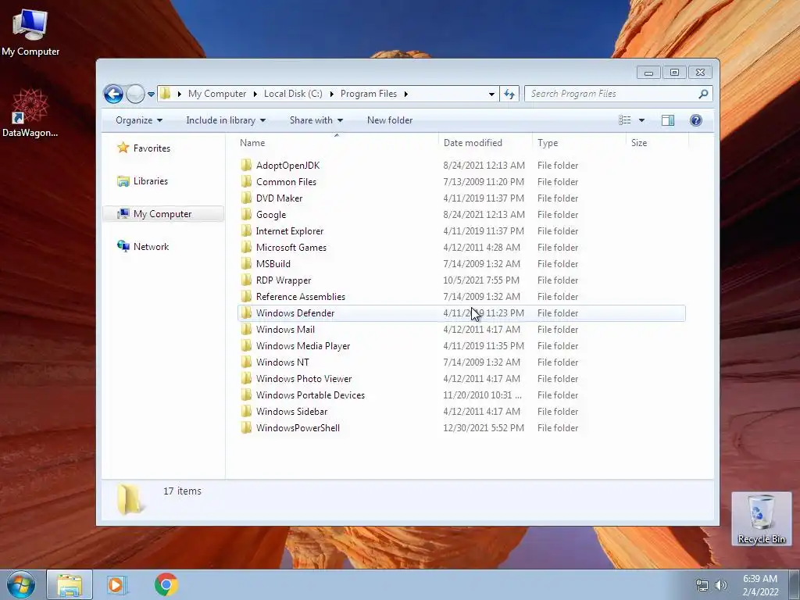Viewport: 800px width, 600px height.
Task: Refresh the Program Files folder view
Action: pyautogui.click(x=509, y=94)
